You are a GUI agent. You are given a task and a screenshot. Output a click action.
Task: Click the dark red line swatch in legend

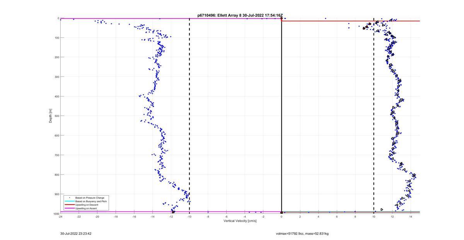pyautogui.click(x=70, y=205)
